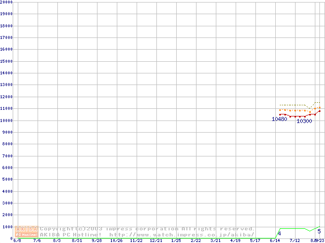This screenshot has width=325, height=243.
Task: Click the 7/12 date axis label
Action: pyautogui.click(x=295, y=241)
